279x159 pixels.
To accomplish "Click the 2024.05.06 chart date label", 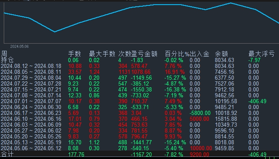I will [19, 47].
